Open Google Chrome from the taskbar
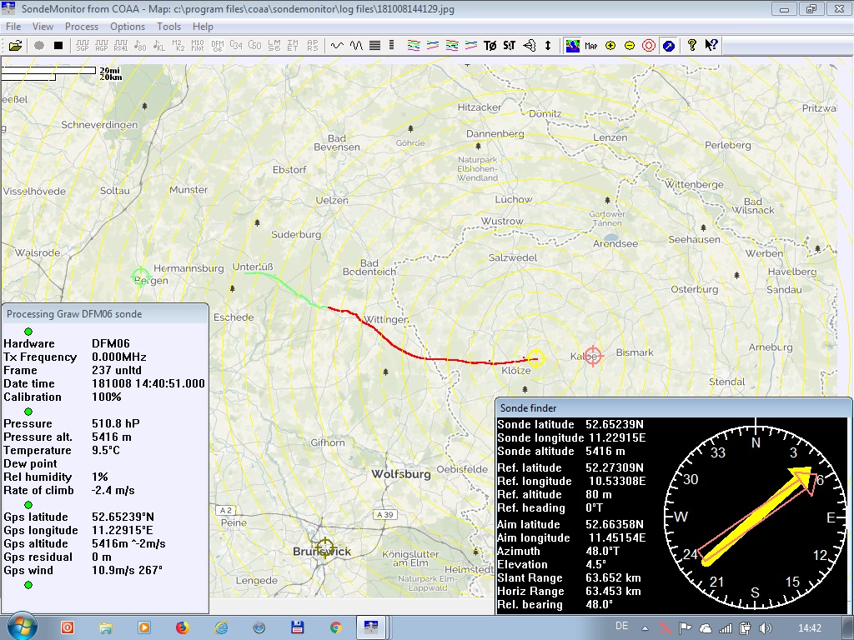This screenshot has width=854, height=640. (x=336, y=627)
